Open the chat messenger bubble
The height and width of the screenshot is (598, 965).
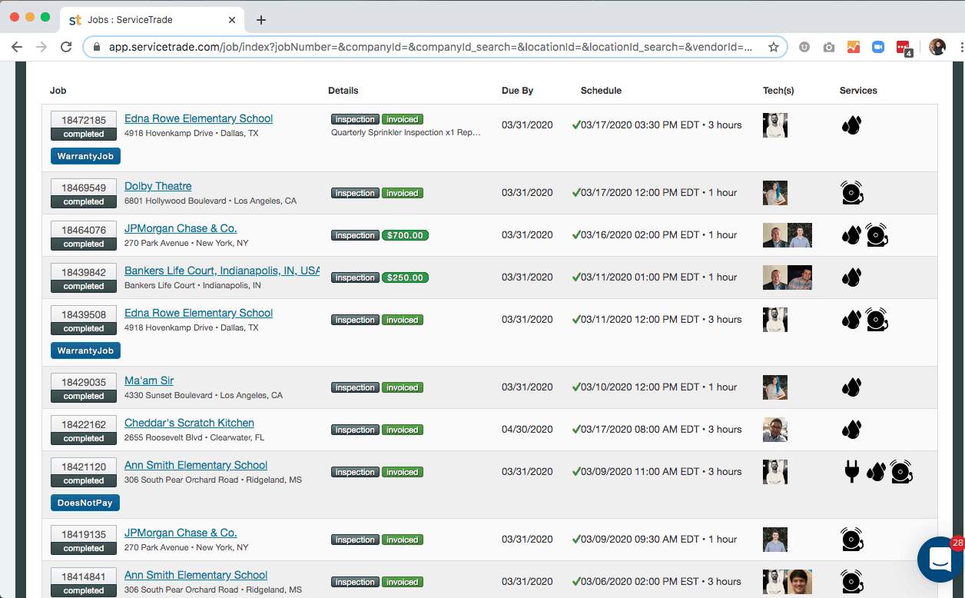[940, 560]
